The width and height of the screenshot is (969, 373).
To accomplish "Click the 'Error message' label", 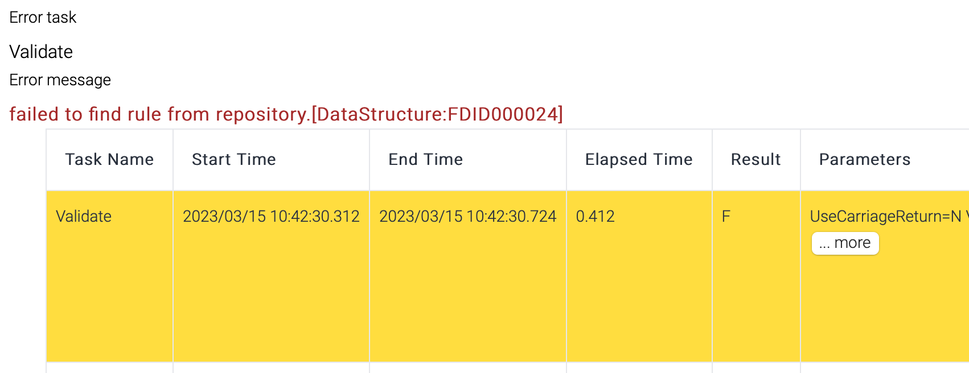I will click(x=60, y=80).
